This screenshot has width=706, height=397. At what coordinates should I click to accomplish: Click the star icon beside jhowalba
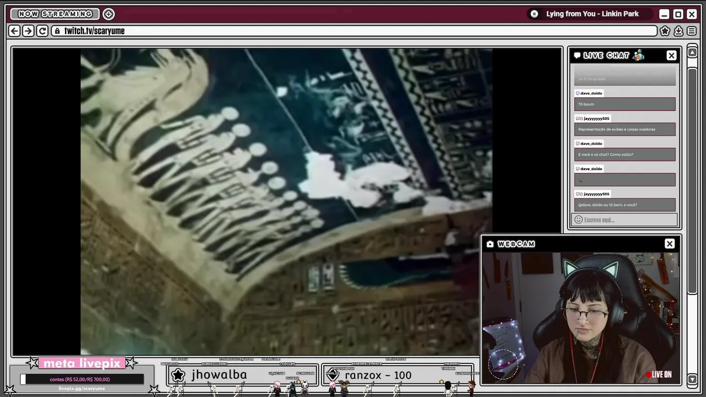178,375
